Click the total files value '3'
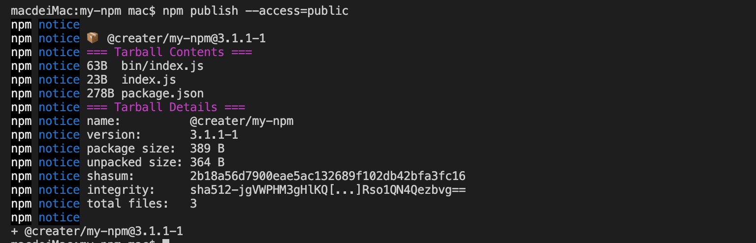The height and width of the screenshot is (243, 756). (x=193, y=204)
